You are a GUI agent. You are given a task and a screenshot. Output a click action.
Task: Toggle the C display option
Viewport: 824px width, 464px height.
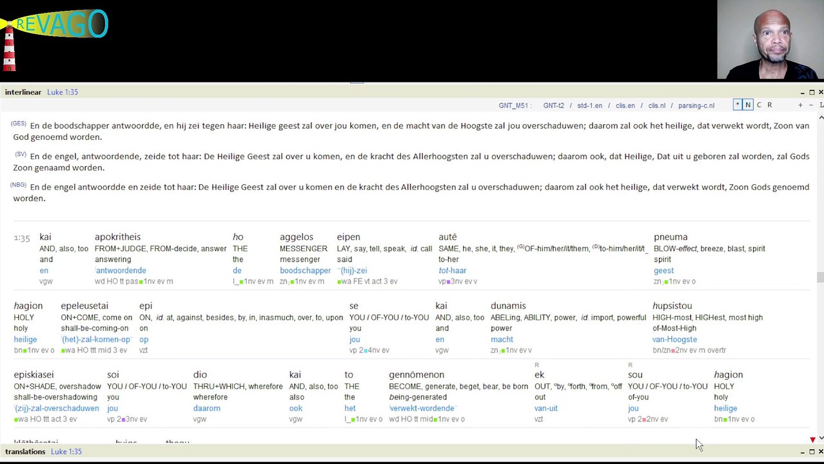(x=759, y=105)
